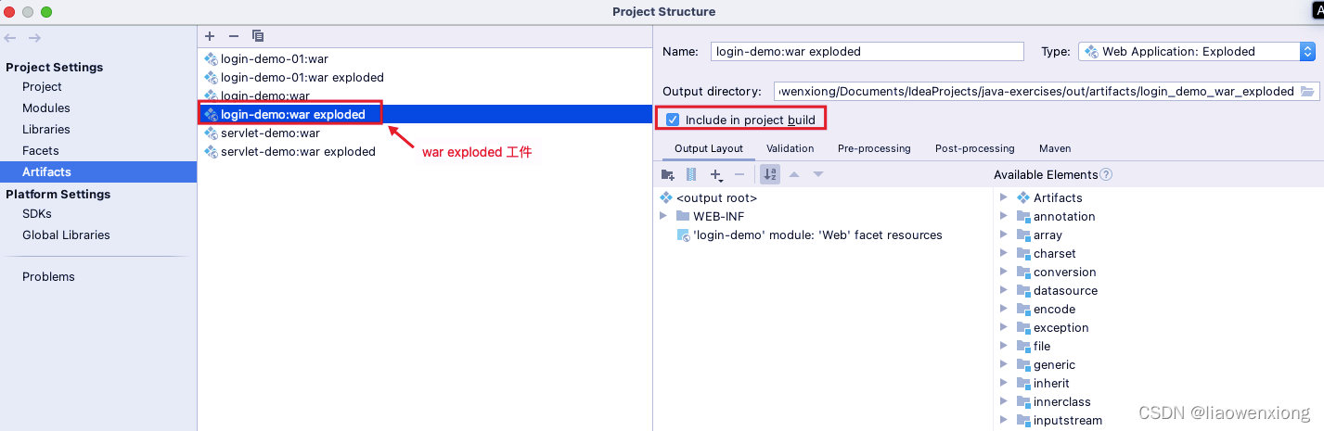Edit the artifact Name field

pyautogui.click(x=868, y=52)
